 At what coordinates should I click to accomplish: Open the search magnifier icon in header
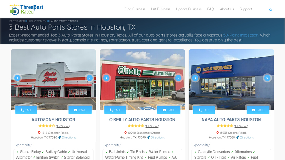[x=270, y=10]
